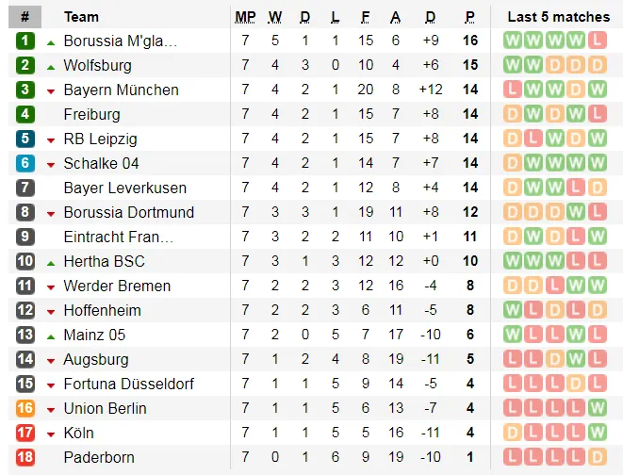Click the teal position 5 badge

[25, 139]
